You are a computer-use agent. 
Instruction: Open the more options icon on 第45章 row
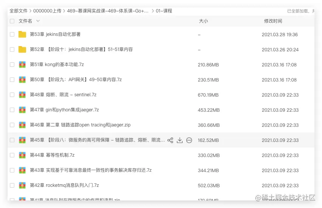pyautogui.click(x=189, y=140)
